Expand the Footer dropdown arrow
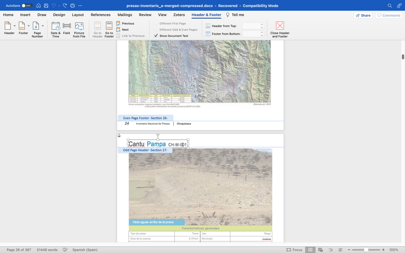Screen dimensions: 405x253 click(x=28, y=26)
